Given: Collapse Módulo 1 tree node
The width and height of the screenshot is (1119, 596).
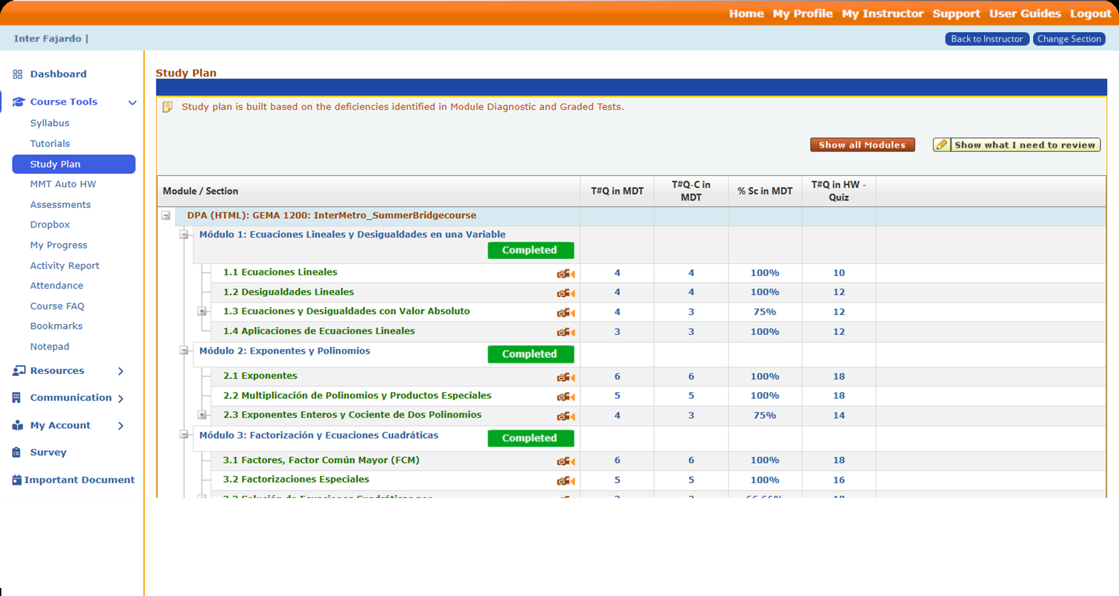Looking at the screenshot, I should 184,235.
